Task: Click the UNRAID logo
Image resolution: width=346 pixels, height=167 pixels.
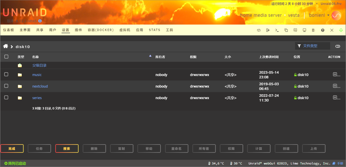Action: point(25,12)
